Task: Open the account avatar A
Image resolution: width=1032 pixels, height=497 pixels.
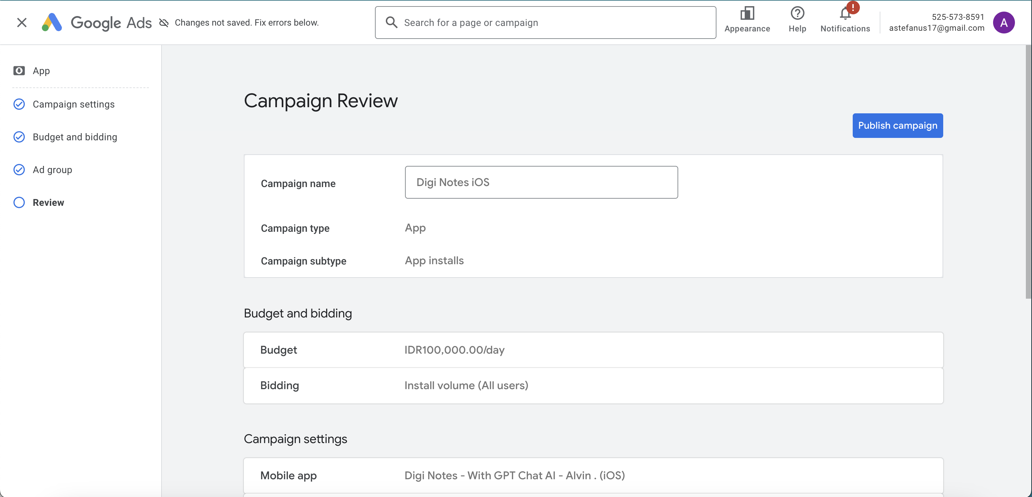Action: point(1004,23)
